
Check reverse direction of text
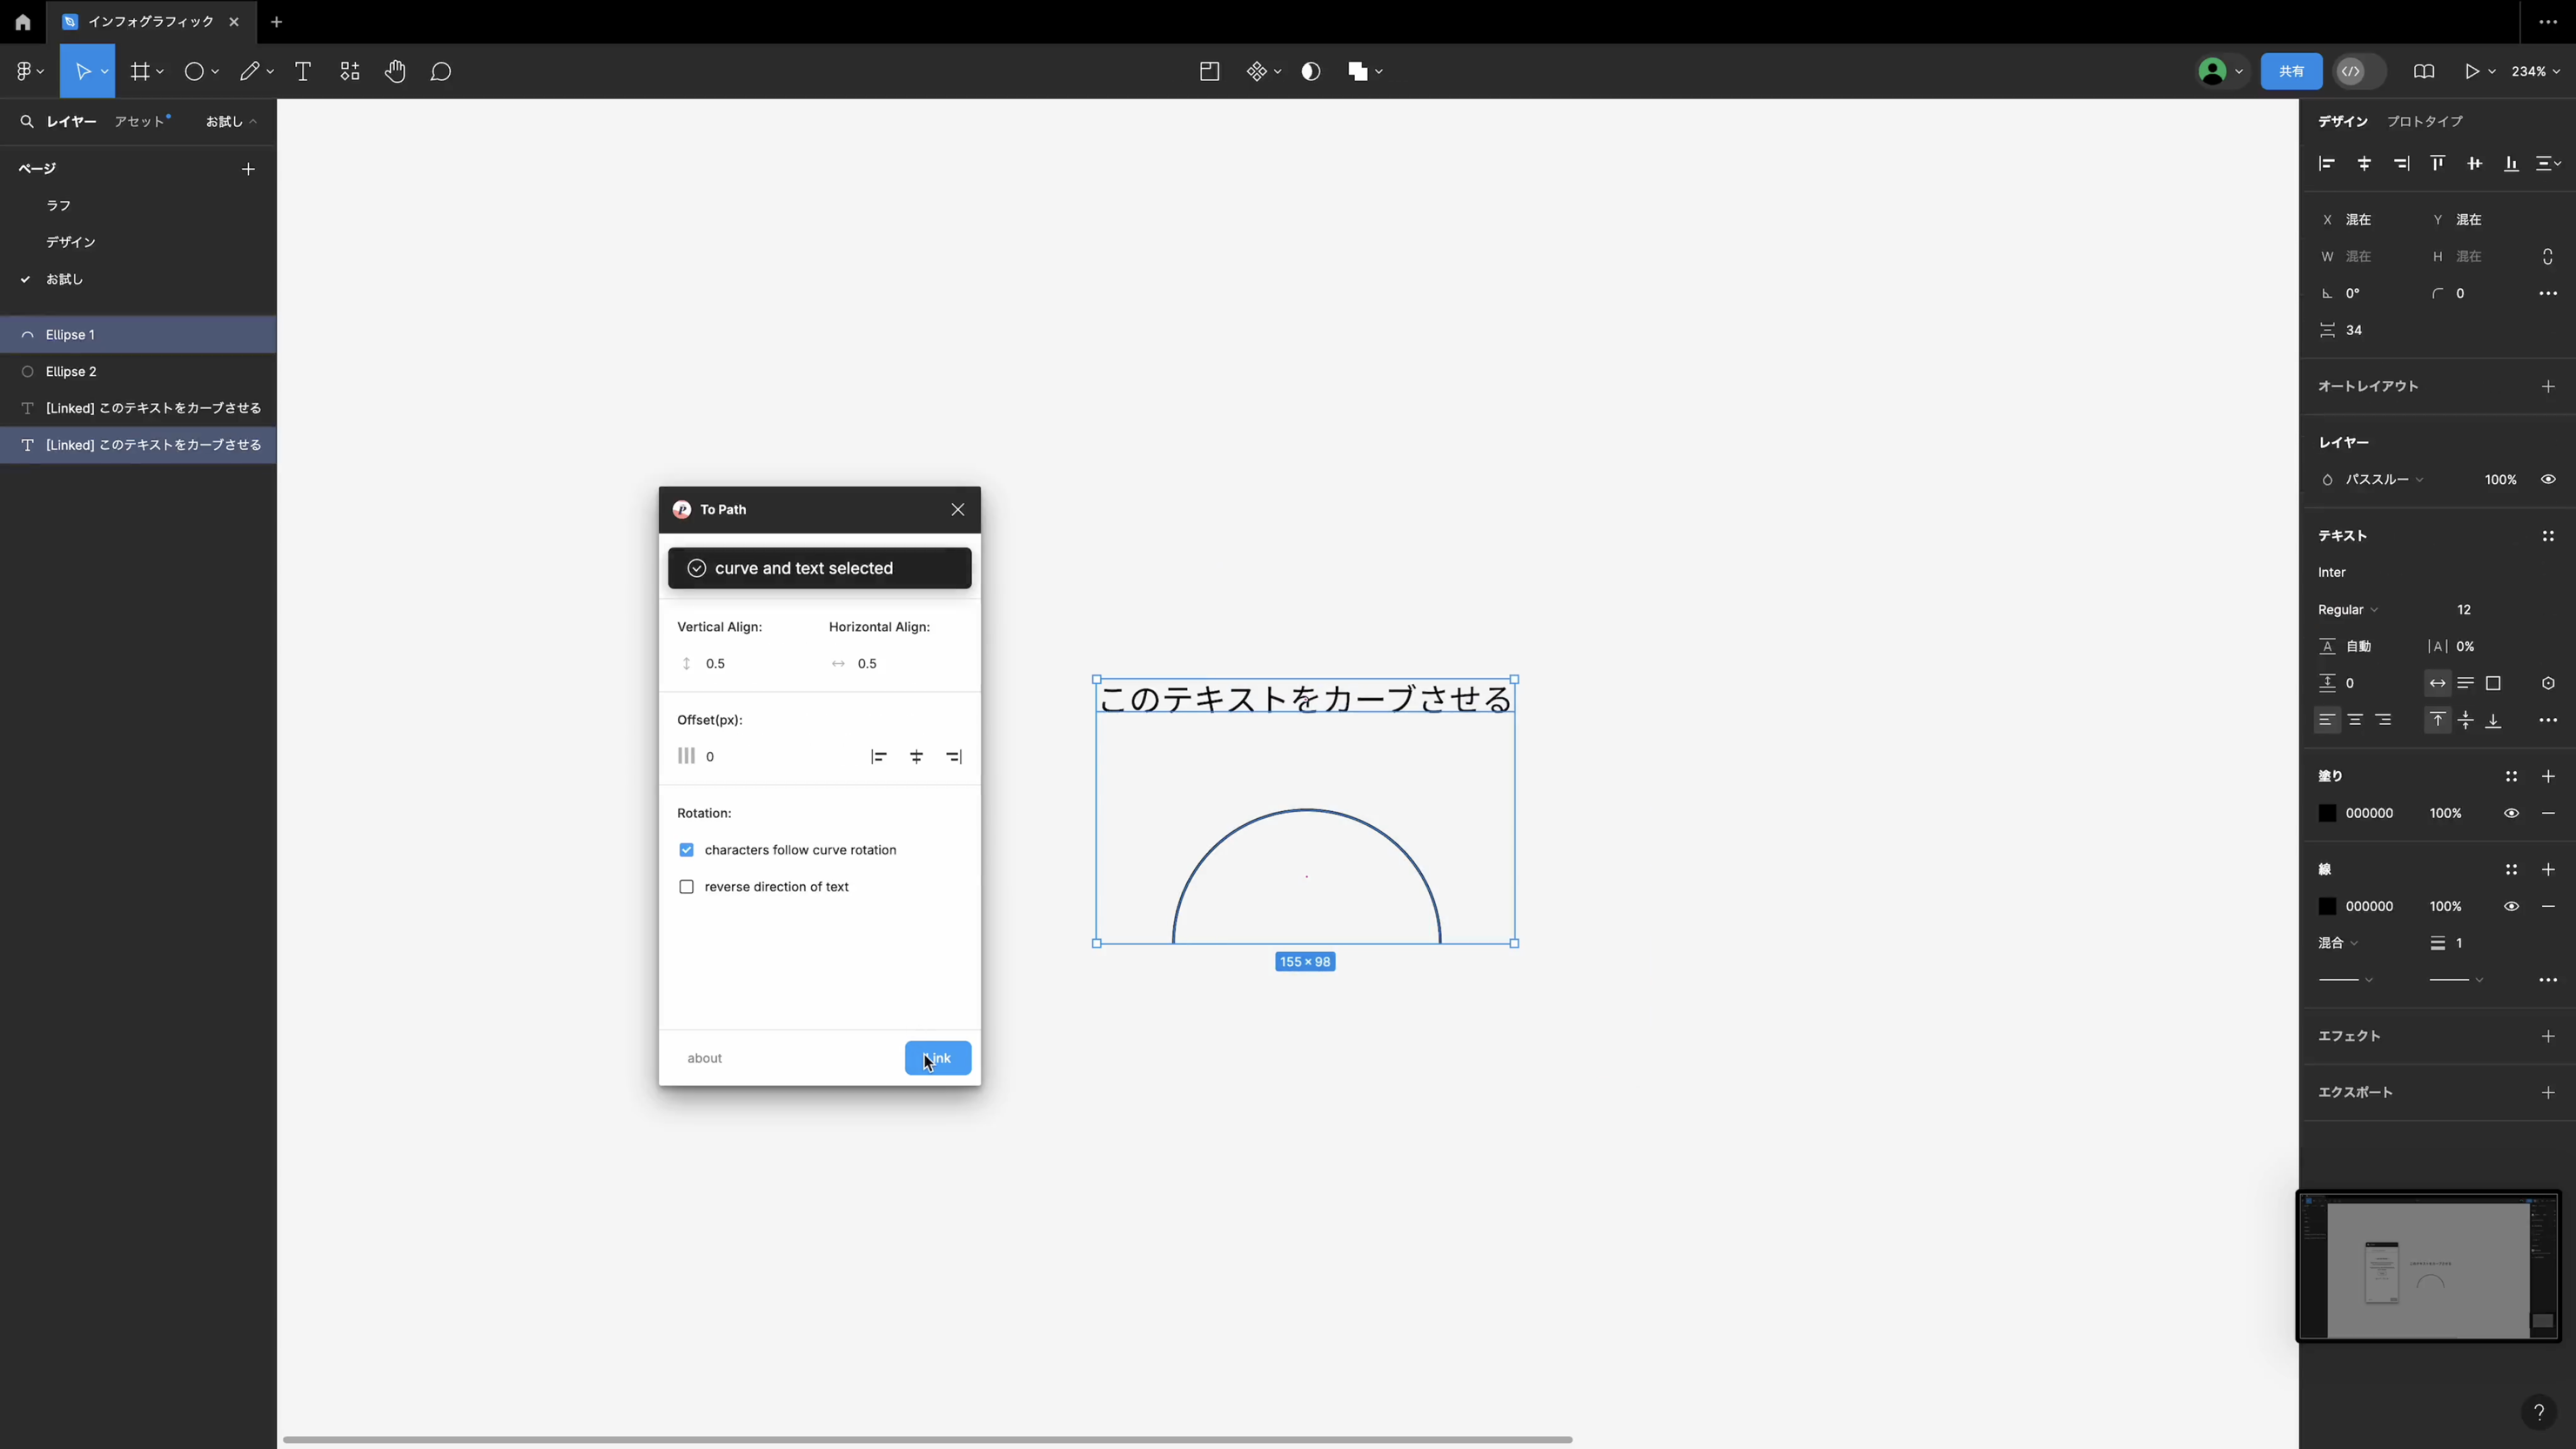(686, 887)
